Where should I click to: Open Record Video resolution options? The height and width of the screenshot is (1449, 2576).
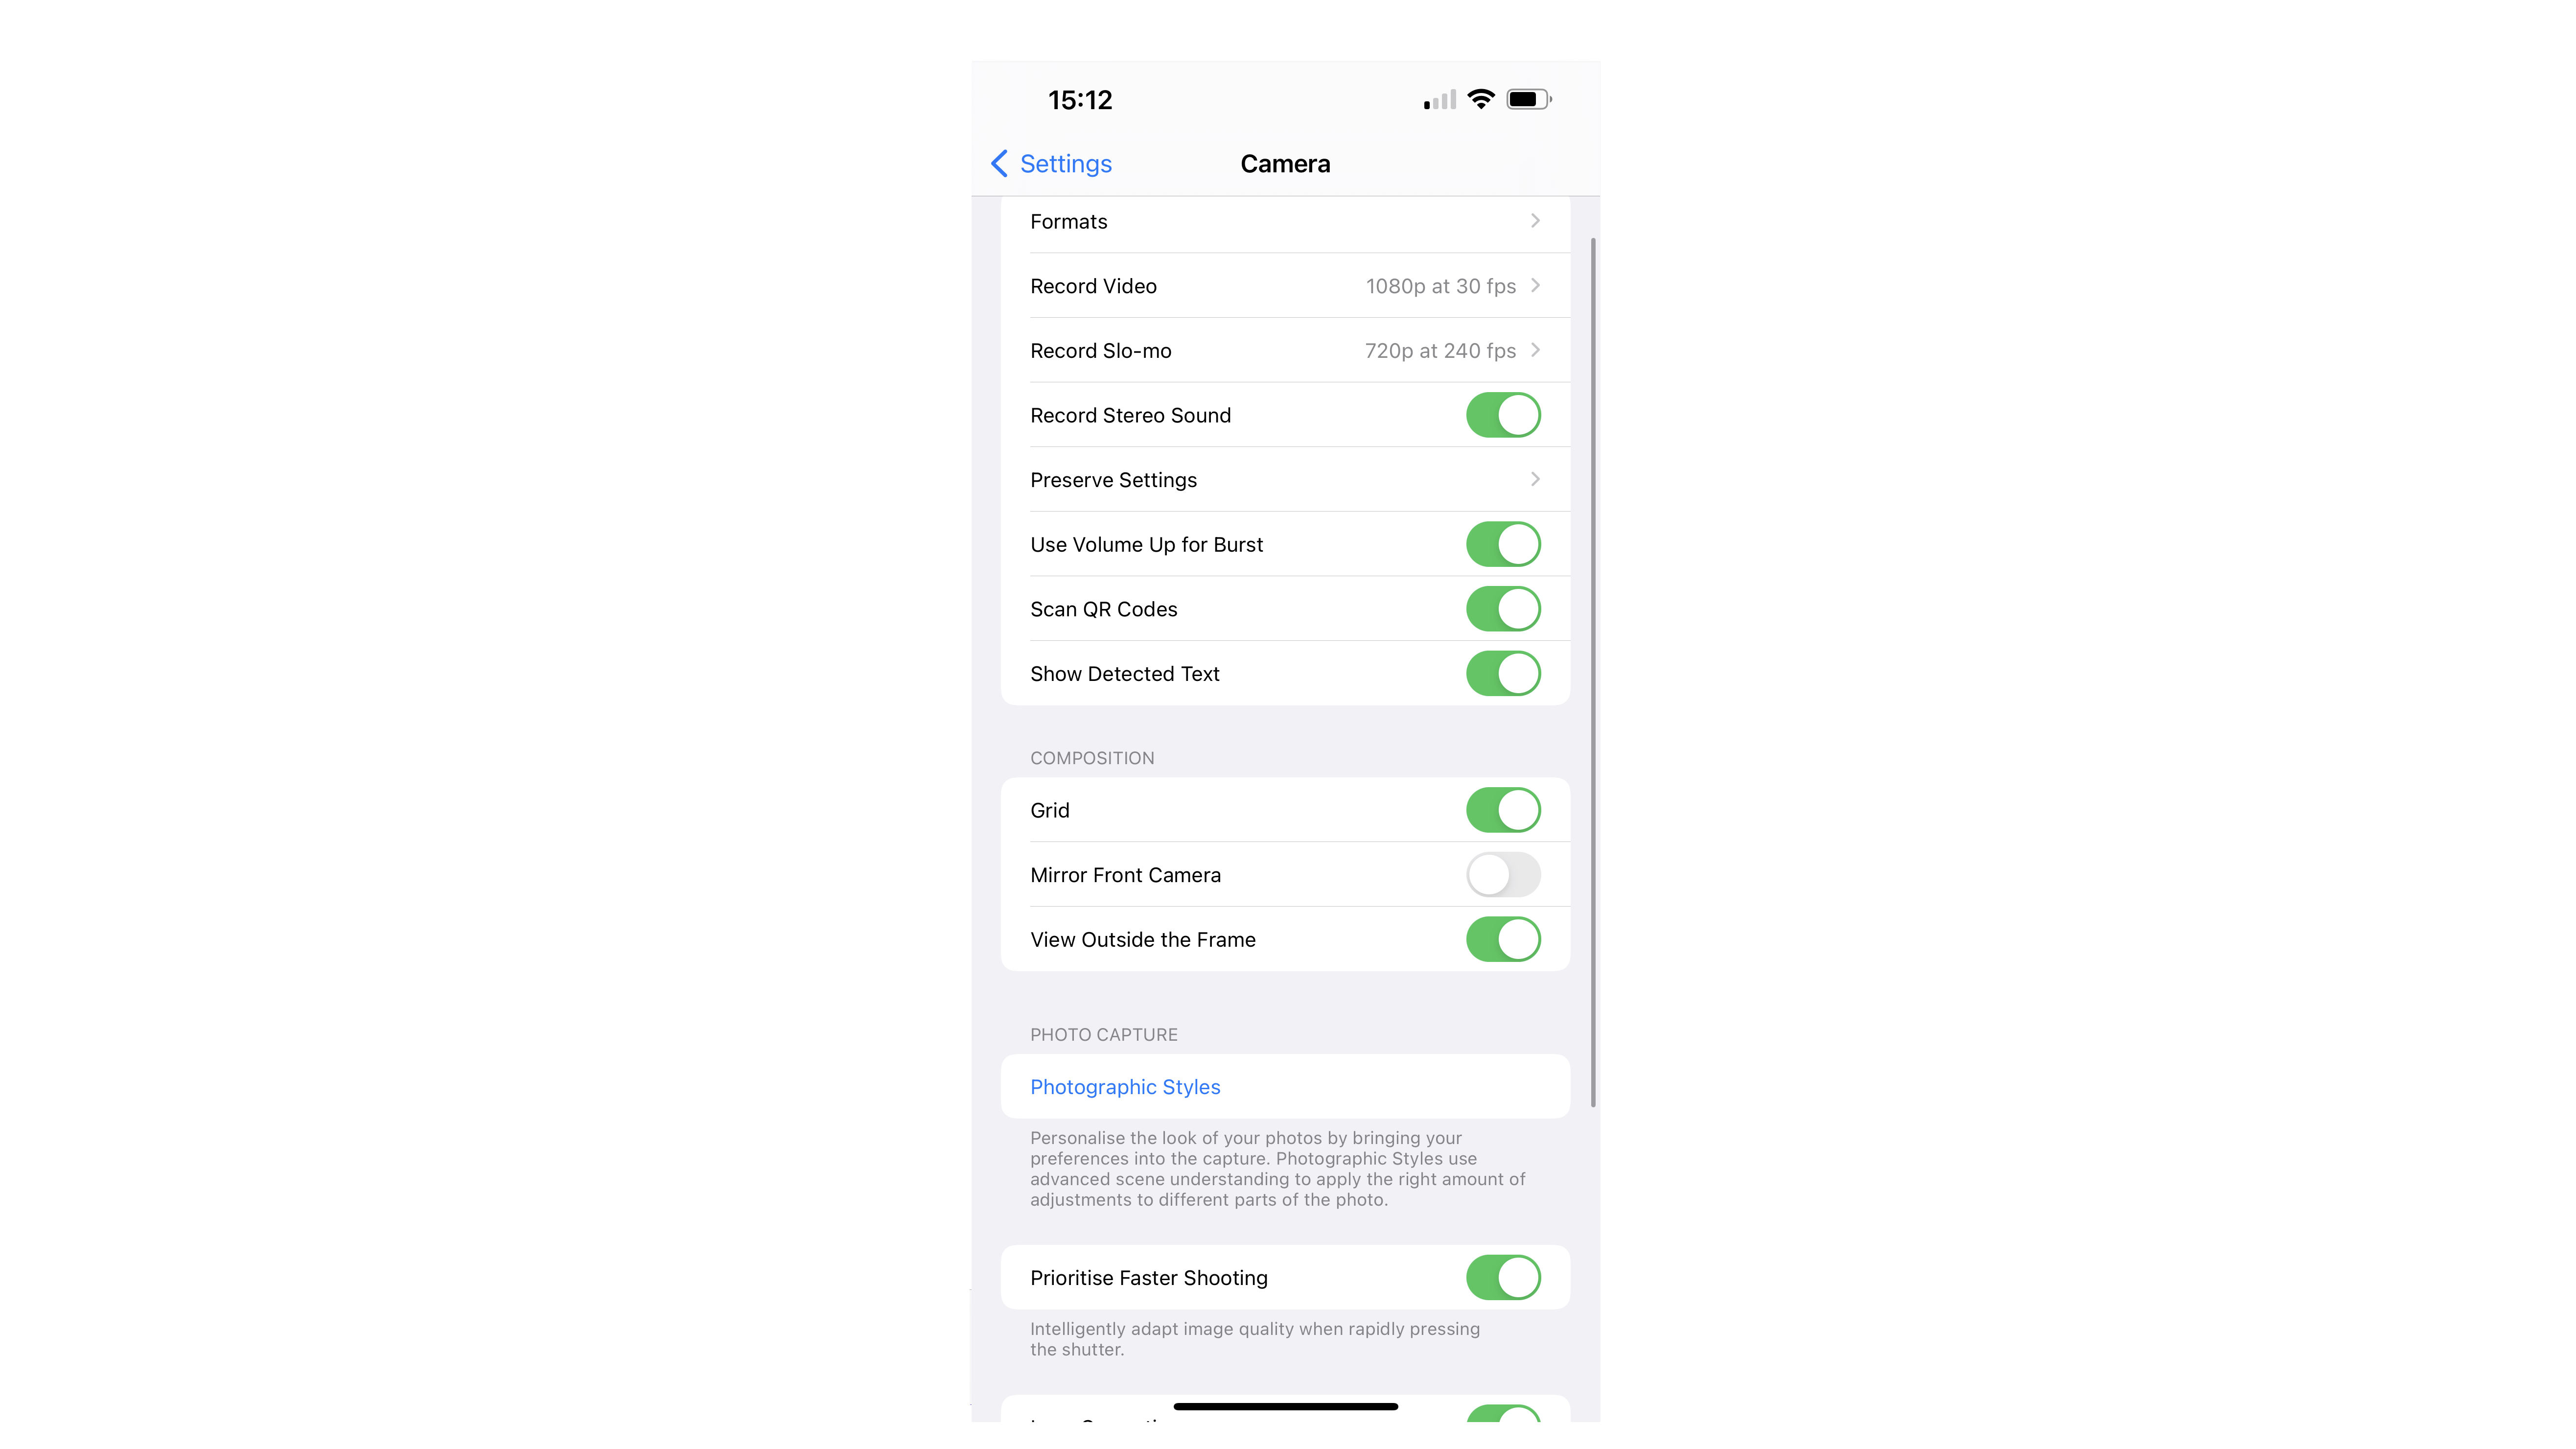[1286, 285]
